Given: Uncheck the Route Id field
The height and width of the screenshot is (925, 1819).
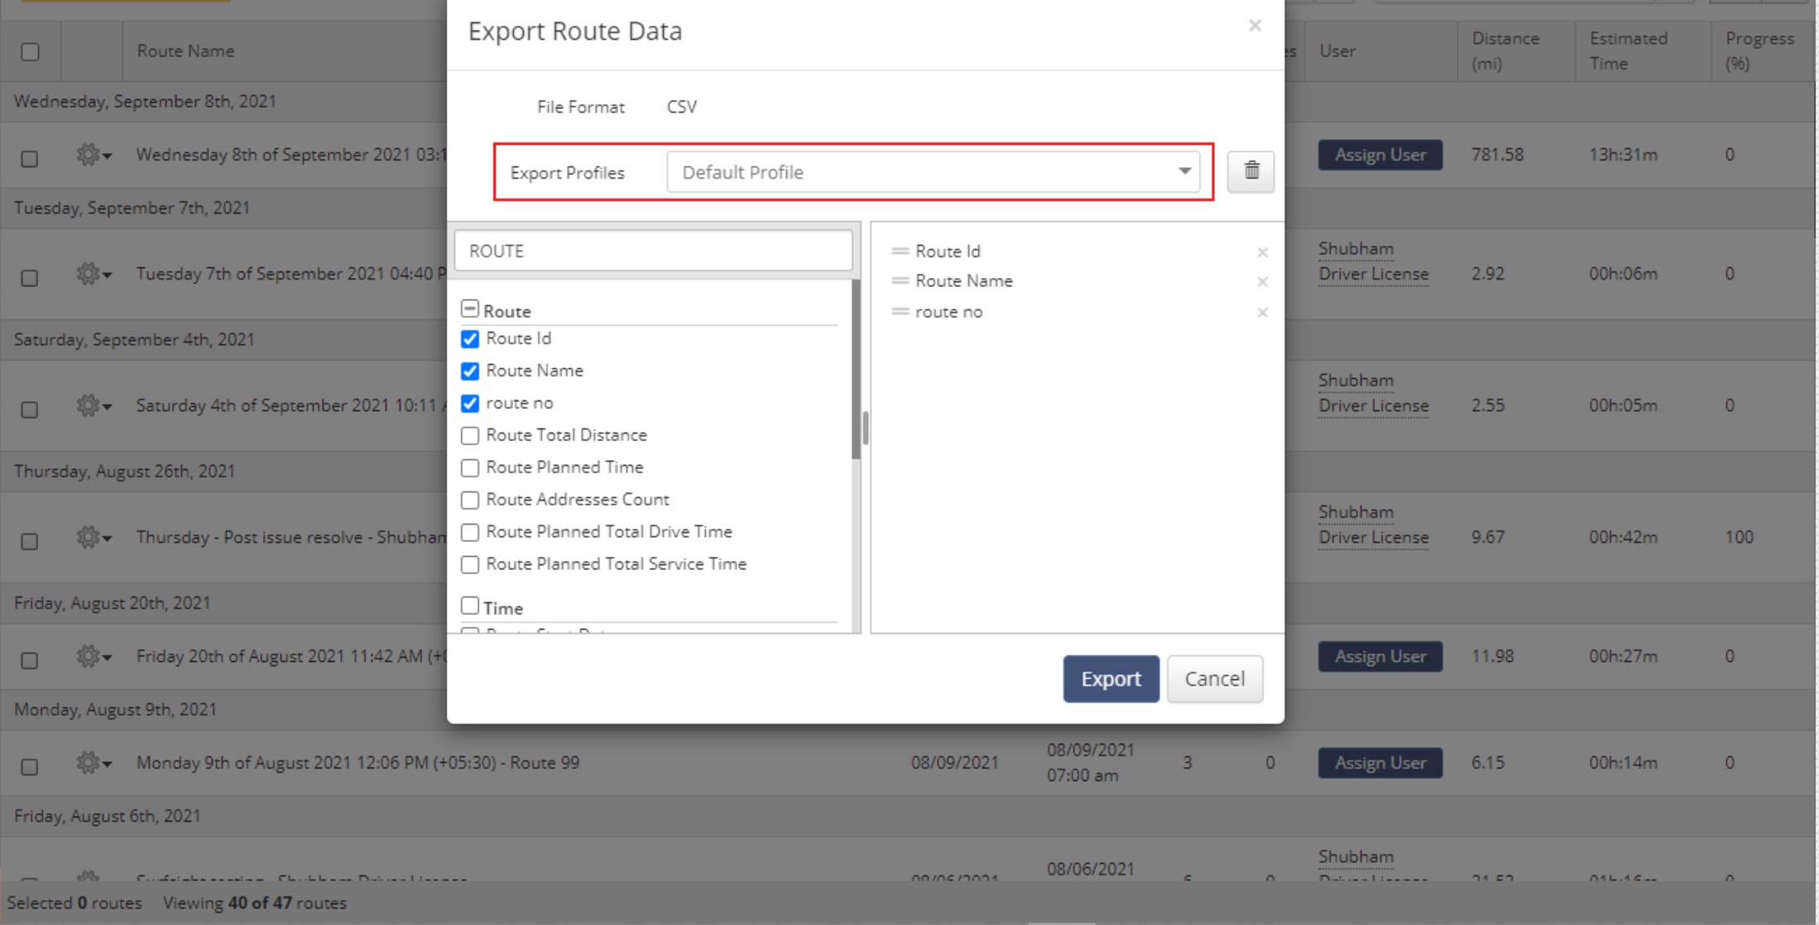Looking at the screenshot, I should tap(470, 339).
